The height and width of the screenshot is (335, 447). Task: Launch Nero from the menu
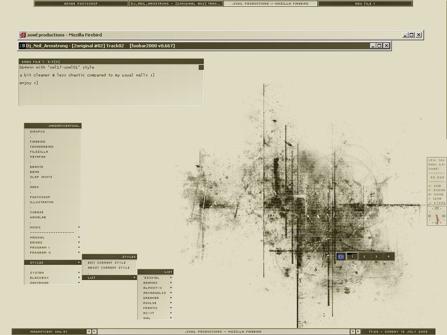point(53,187)
